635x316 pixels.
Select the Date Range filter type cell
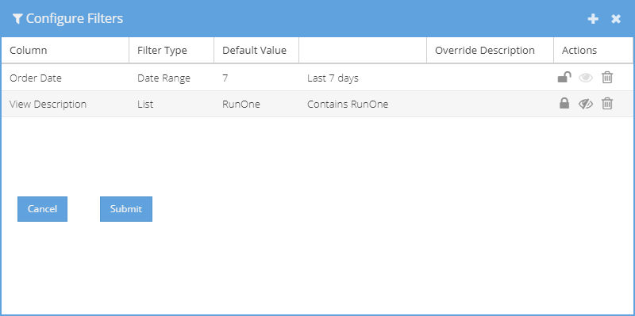click(x=171, y=78)
